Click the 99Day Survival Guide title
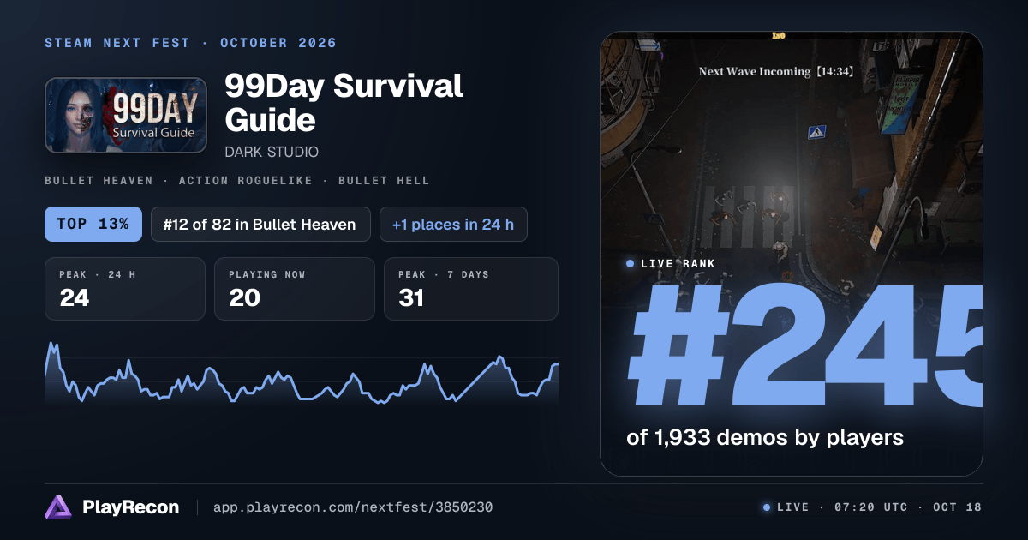 tap(344, 103)
